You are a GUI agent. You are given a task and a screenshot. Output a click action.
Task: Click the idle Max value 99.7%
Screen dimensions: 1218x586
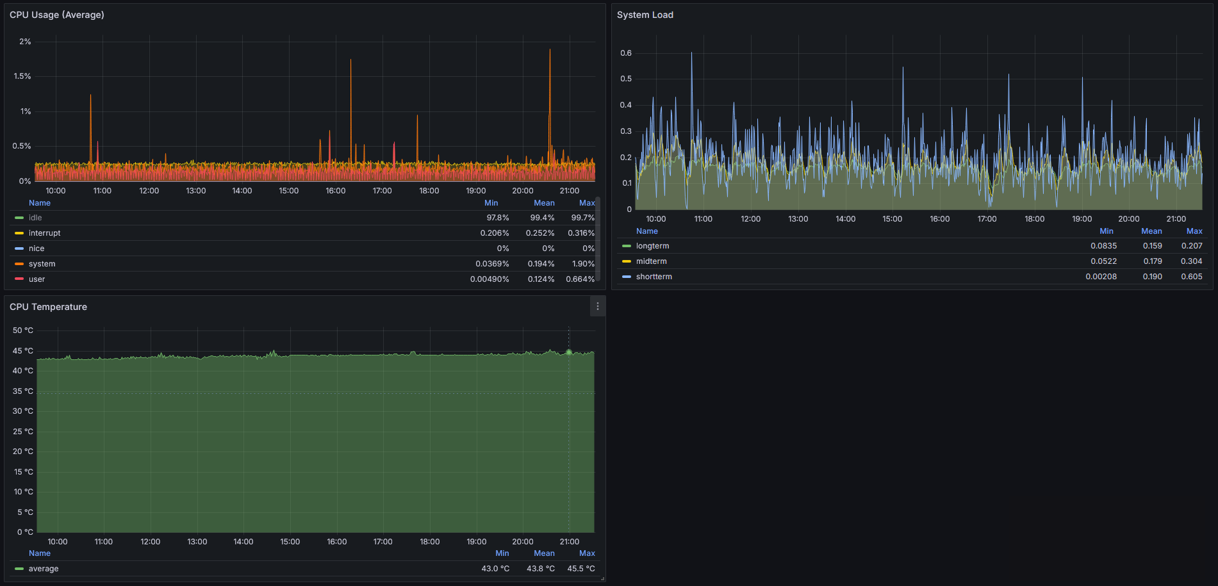[x=583, y=218]
